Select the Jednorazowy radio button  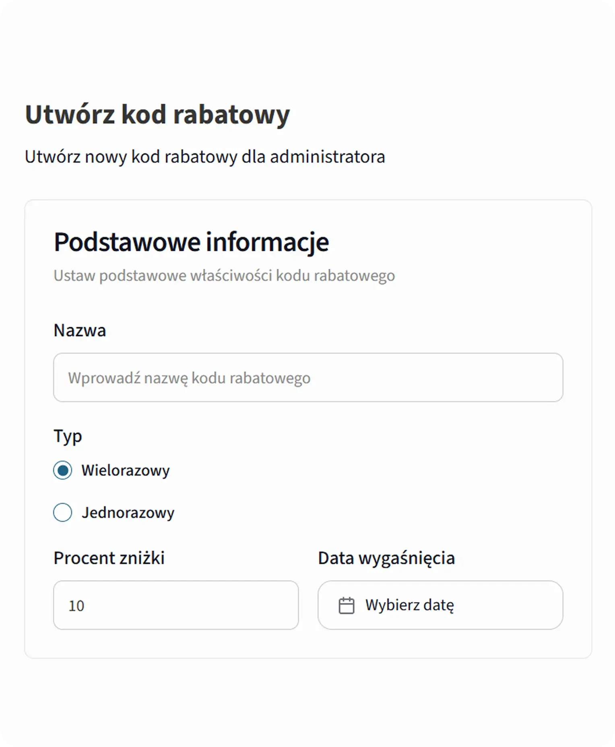63,512
